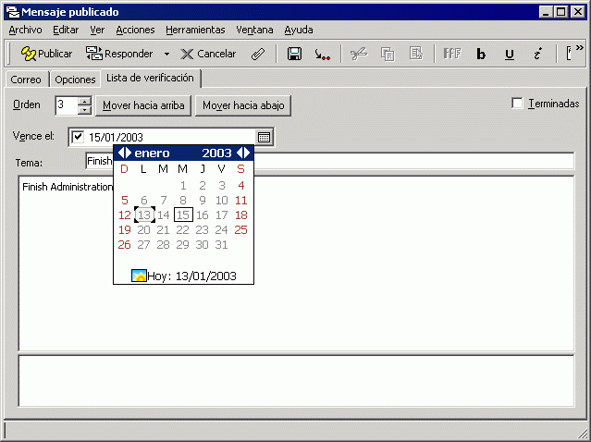The height and width of the screenshot is (442, 591).
Task: Select day 4 in the calendar
Action: [241, 185]
